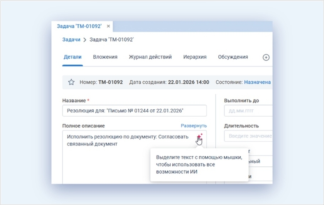The image size is (324, 205).
Task: Click the AI sparkle icon in description field
Action: (199, 136)
